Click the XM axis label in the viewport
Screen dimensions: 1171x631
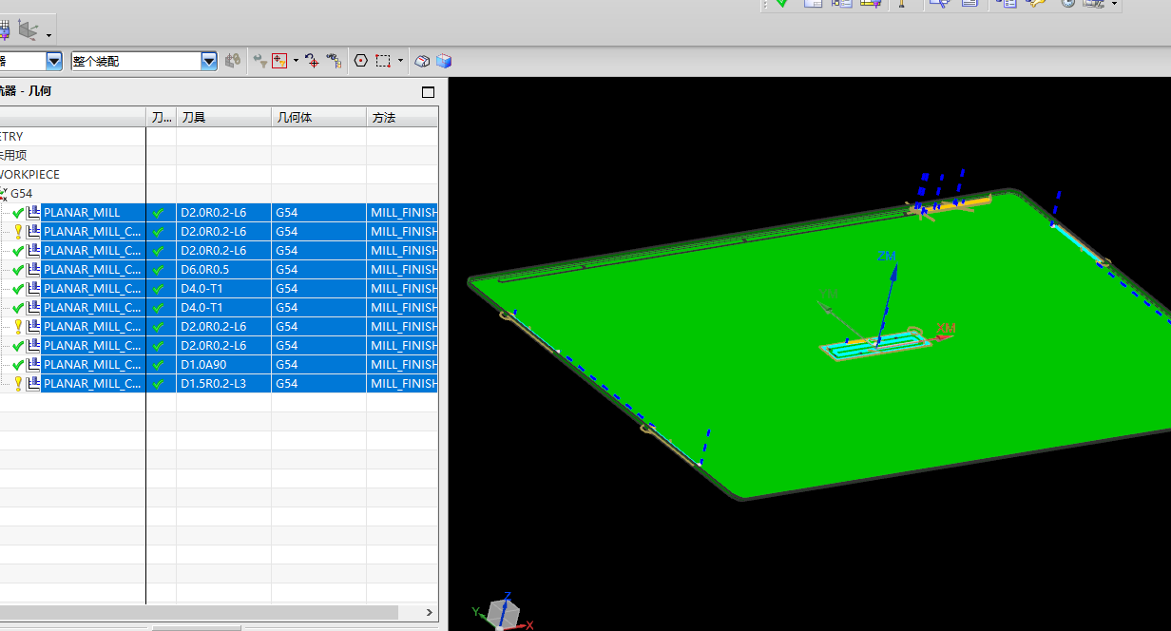click(x=946, y=329)
